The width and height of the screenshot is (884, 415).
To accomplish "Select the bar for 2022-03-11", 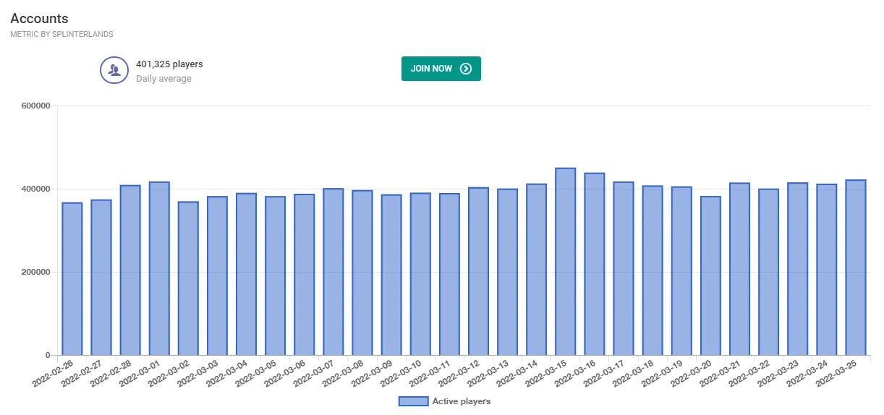I will pos(449,275).
